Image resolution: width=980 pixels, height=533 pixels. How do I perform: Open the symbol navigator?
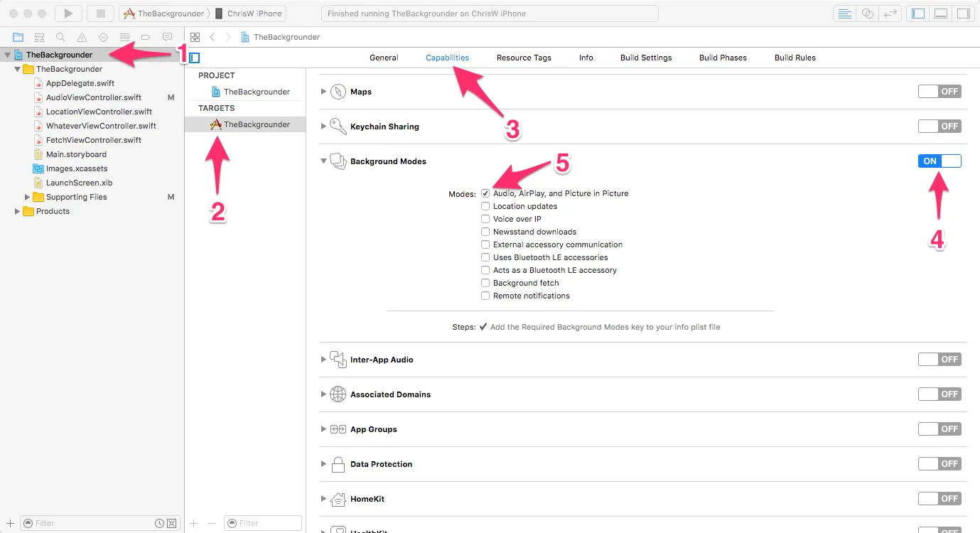tap(40, 37)
